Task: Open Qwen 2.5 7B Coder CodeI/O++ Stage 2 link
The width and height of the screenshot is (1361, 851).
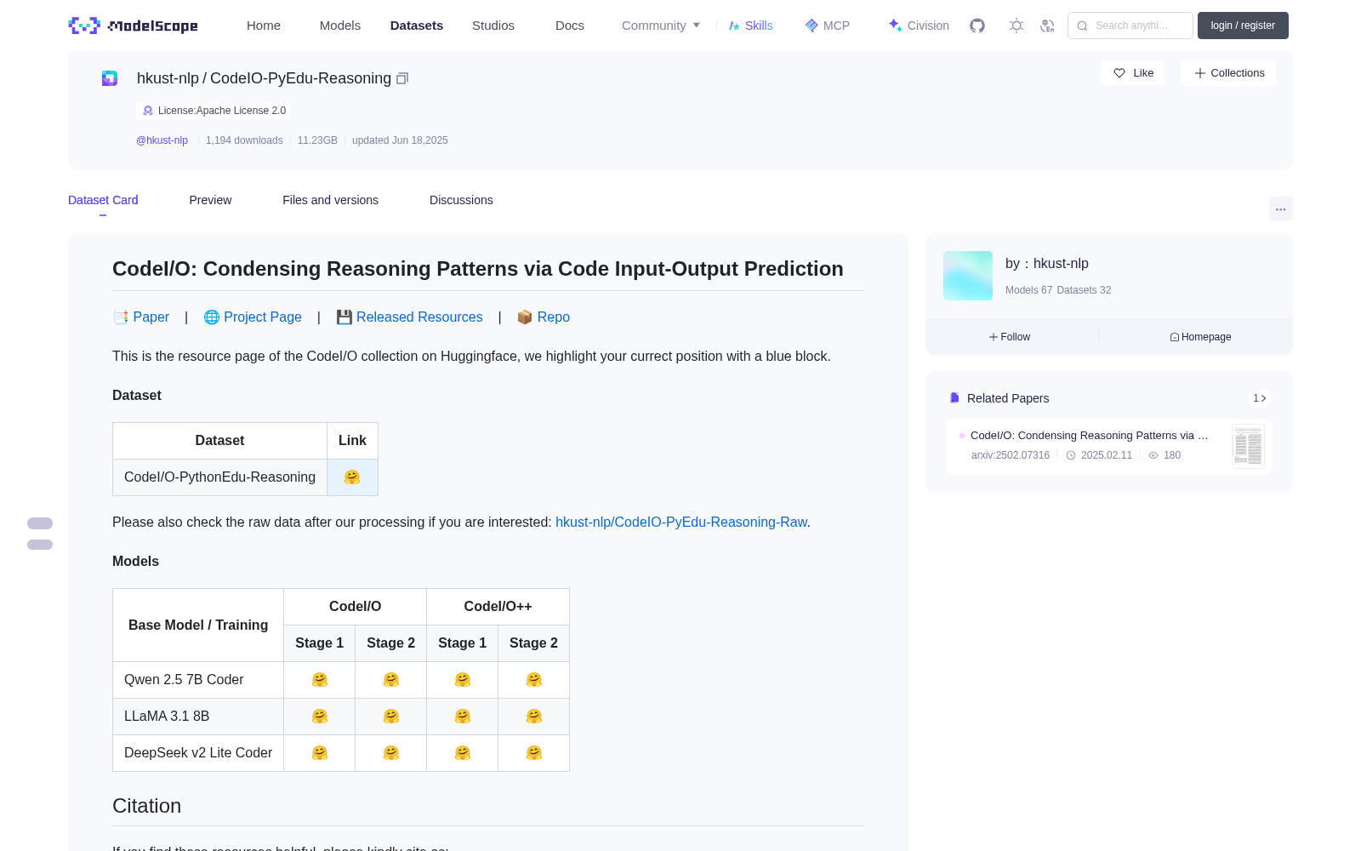Action: pos(534,680)
